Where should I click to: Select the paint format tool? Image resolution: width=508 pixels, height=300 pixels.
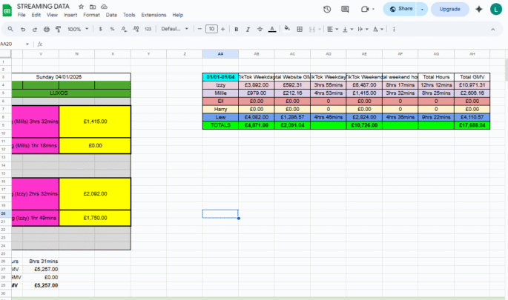(58, 29)
